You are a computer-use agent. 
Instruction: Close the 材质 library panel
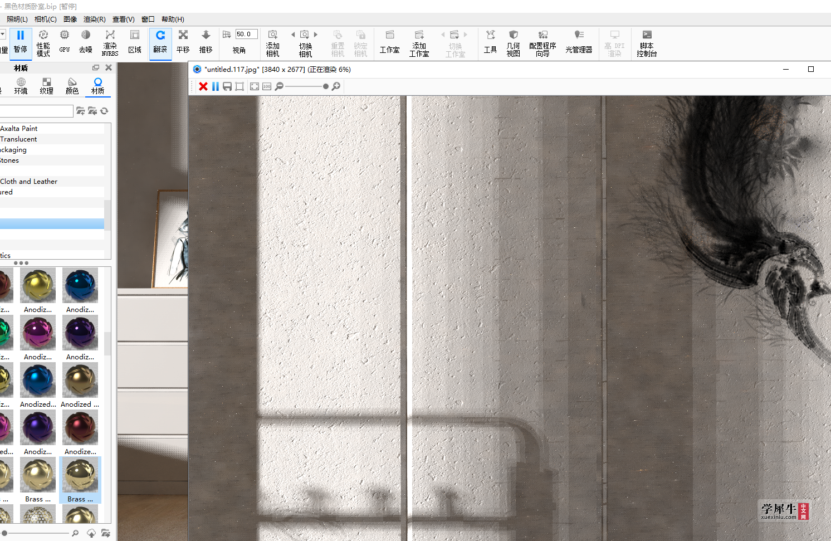[109, 67]
